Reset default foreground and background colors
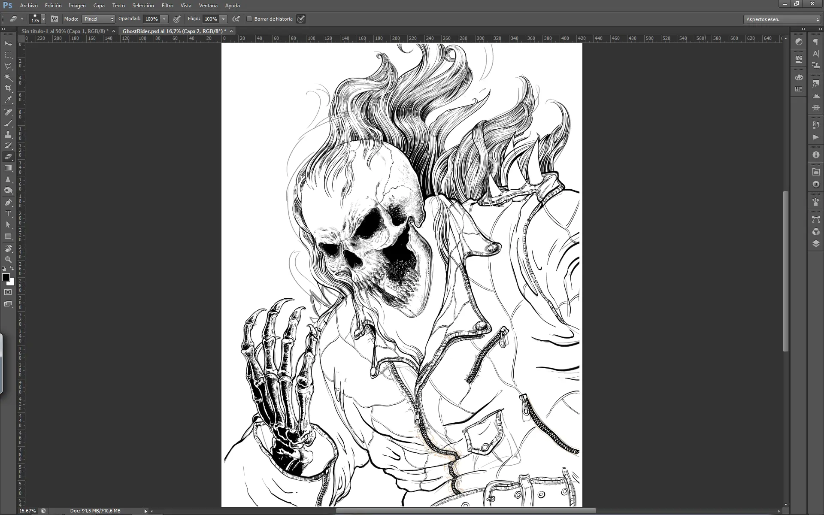The image size is (824, 515). point(4,268)
